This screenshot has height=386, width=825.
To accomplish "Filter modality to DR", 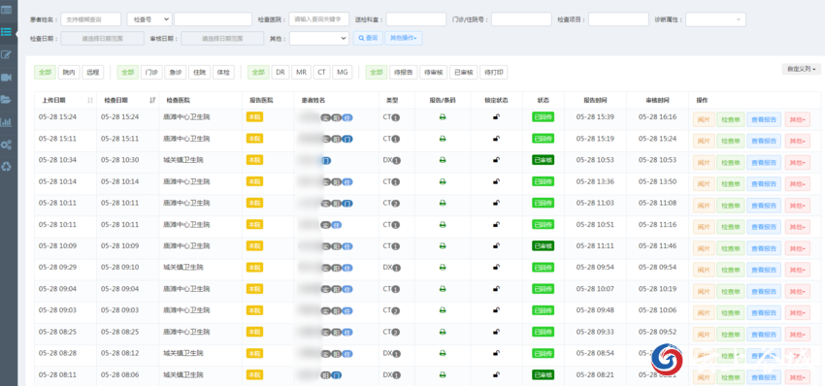I will click(x=280, y=73).
